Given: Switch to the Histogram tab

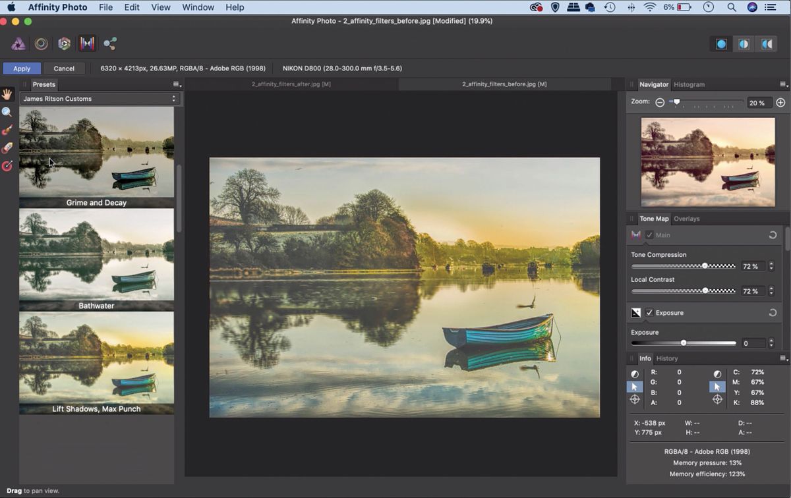Looking at the screenshot, I should (689, 84).
